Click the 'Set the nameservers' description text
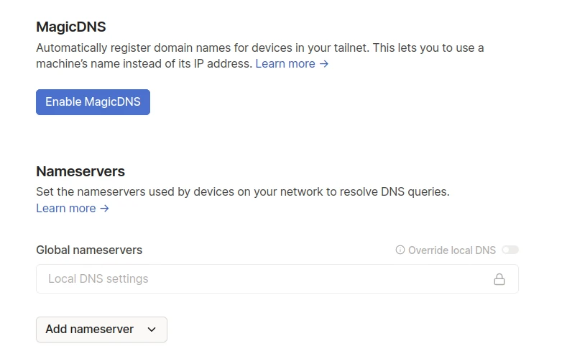 click(x=242, y=192)
